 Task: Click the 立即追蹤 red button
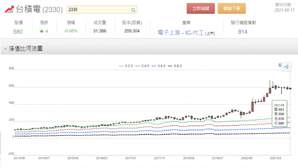pyautogui.click(x=201, y=8)
